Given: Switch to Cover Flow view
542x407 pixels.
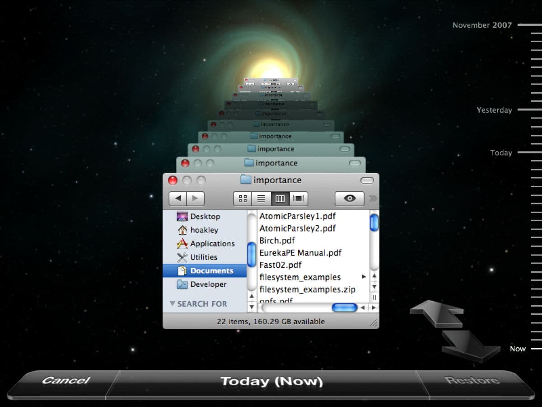Looking at the screenshot, I should click(298, 198).
